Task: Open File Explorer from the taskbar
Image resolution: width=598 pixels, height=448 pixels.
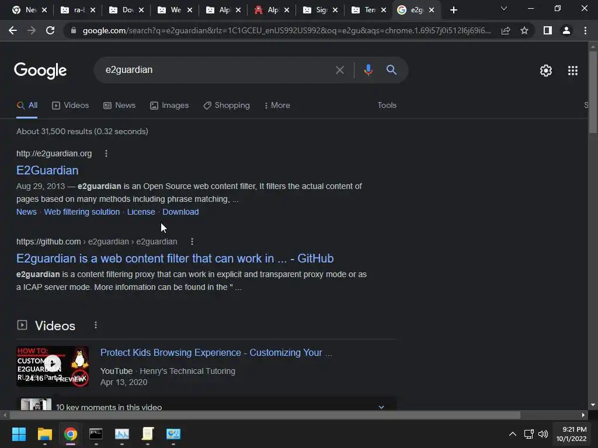Action: click(x=44, y=434)
